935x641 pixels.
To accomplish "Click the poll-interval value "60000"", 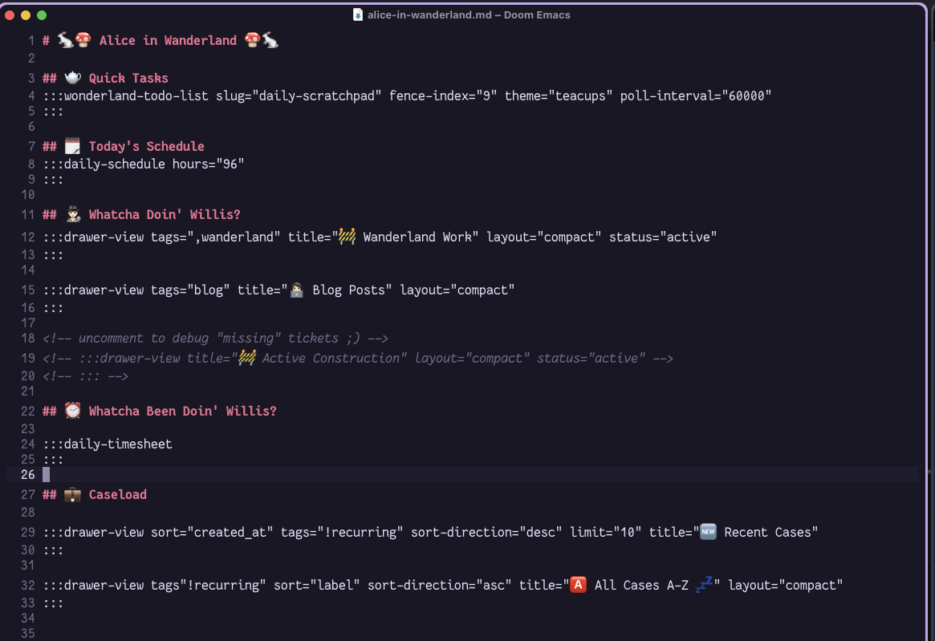I will [746, 96].
